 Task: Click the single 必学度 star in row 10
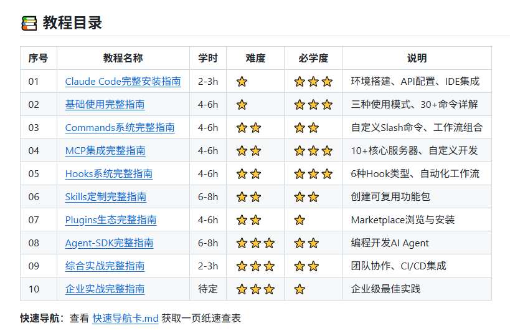pyautogui.click(x=300, y=289)
